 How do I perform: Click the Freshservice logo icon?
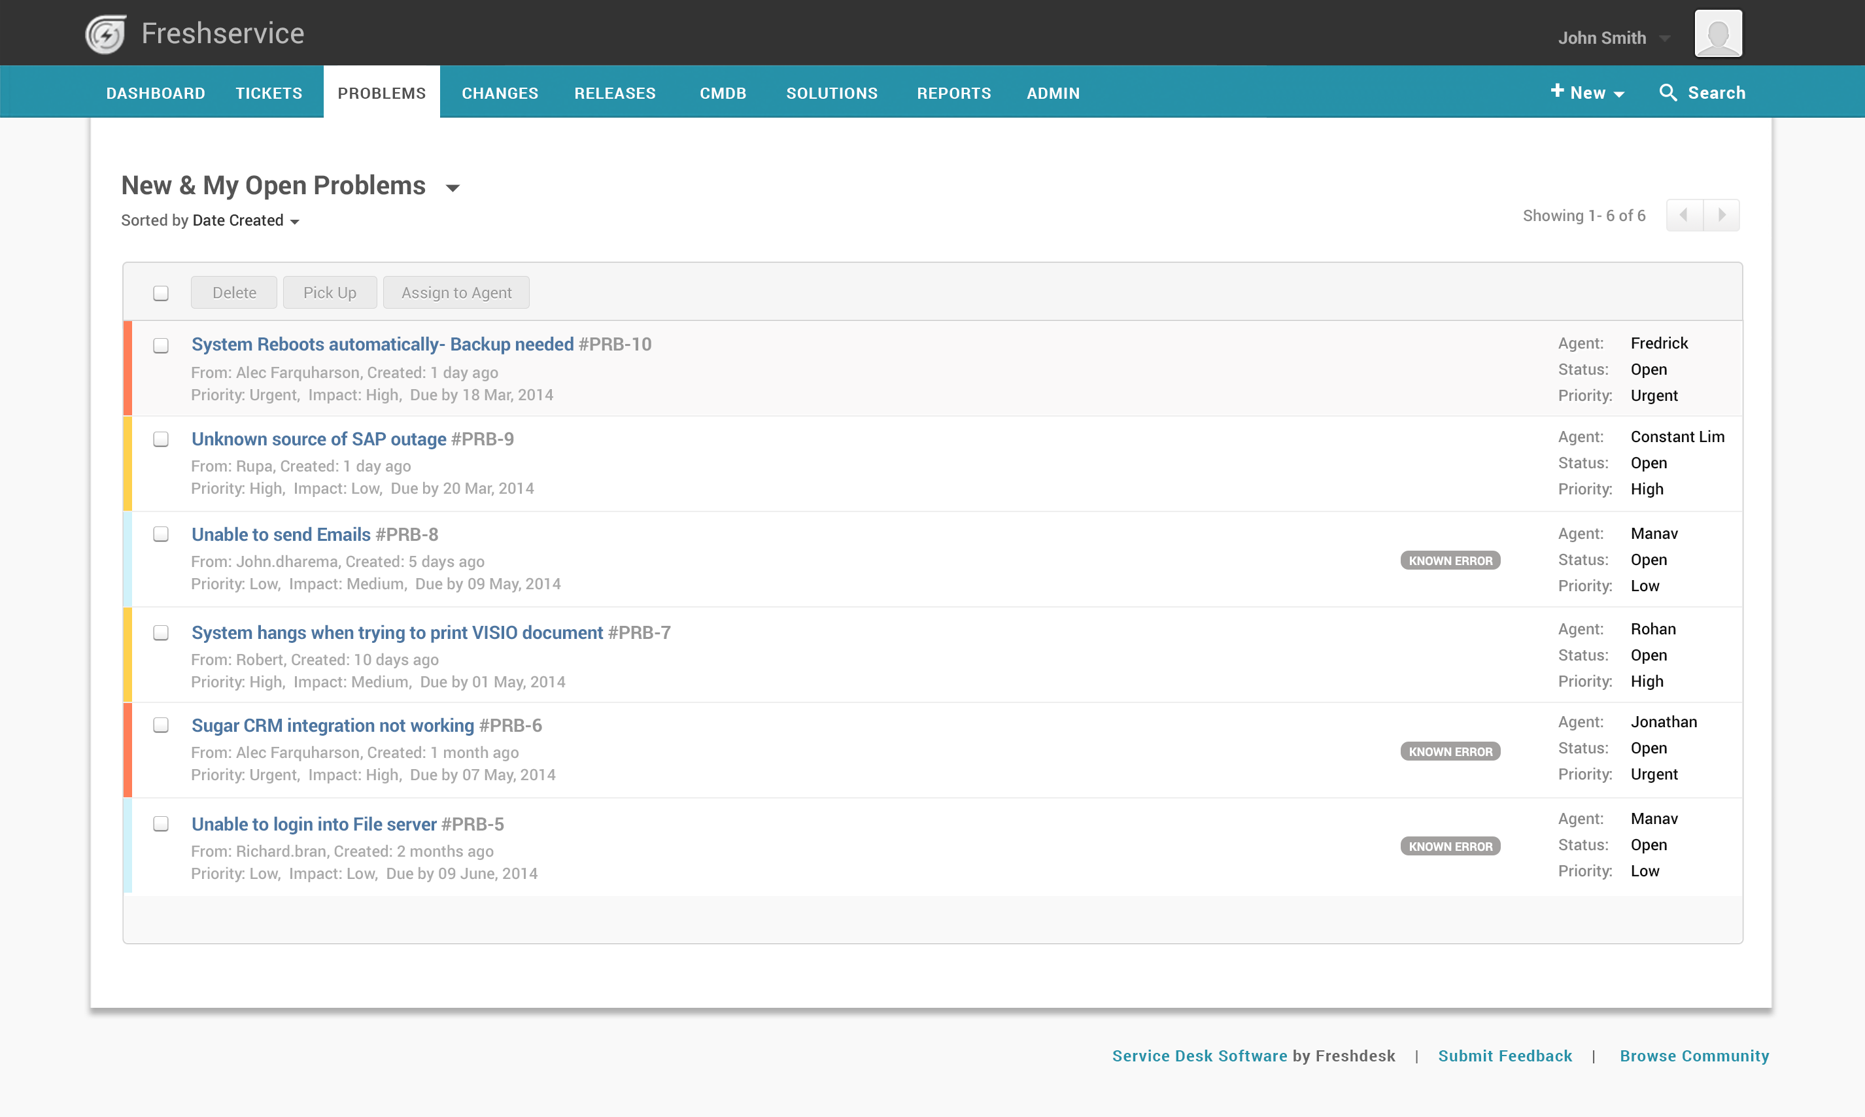point(105,34)
